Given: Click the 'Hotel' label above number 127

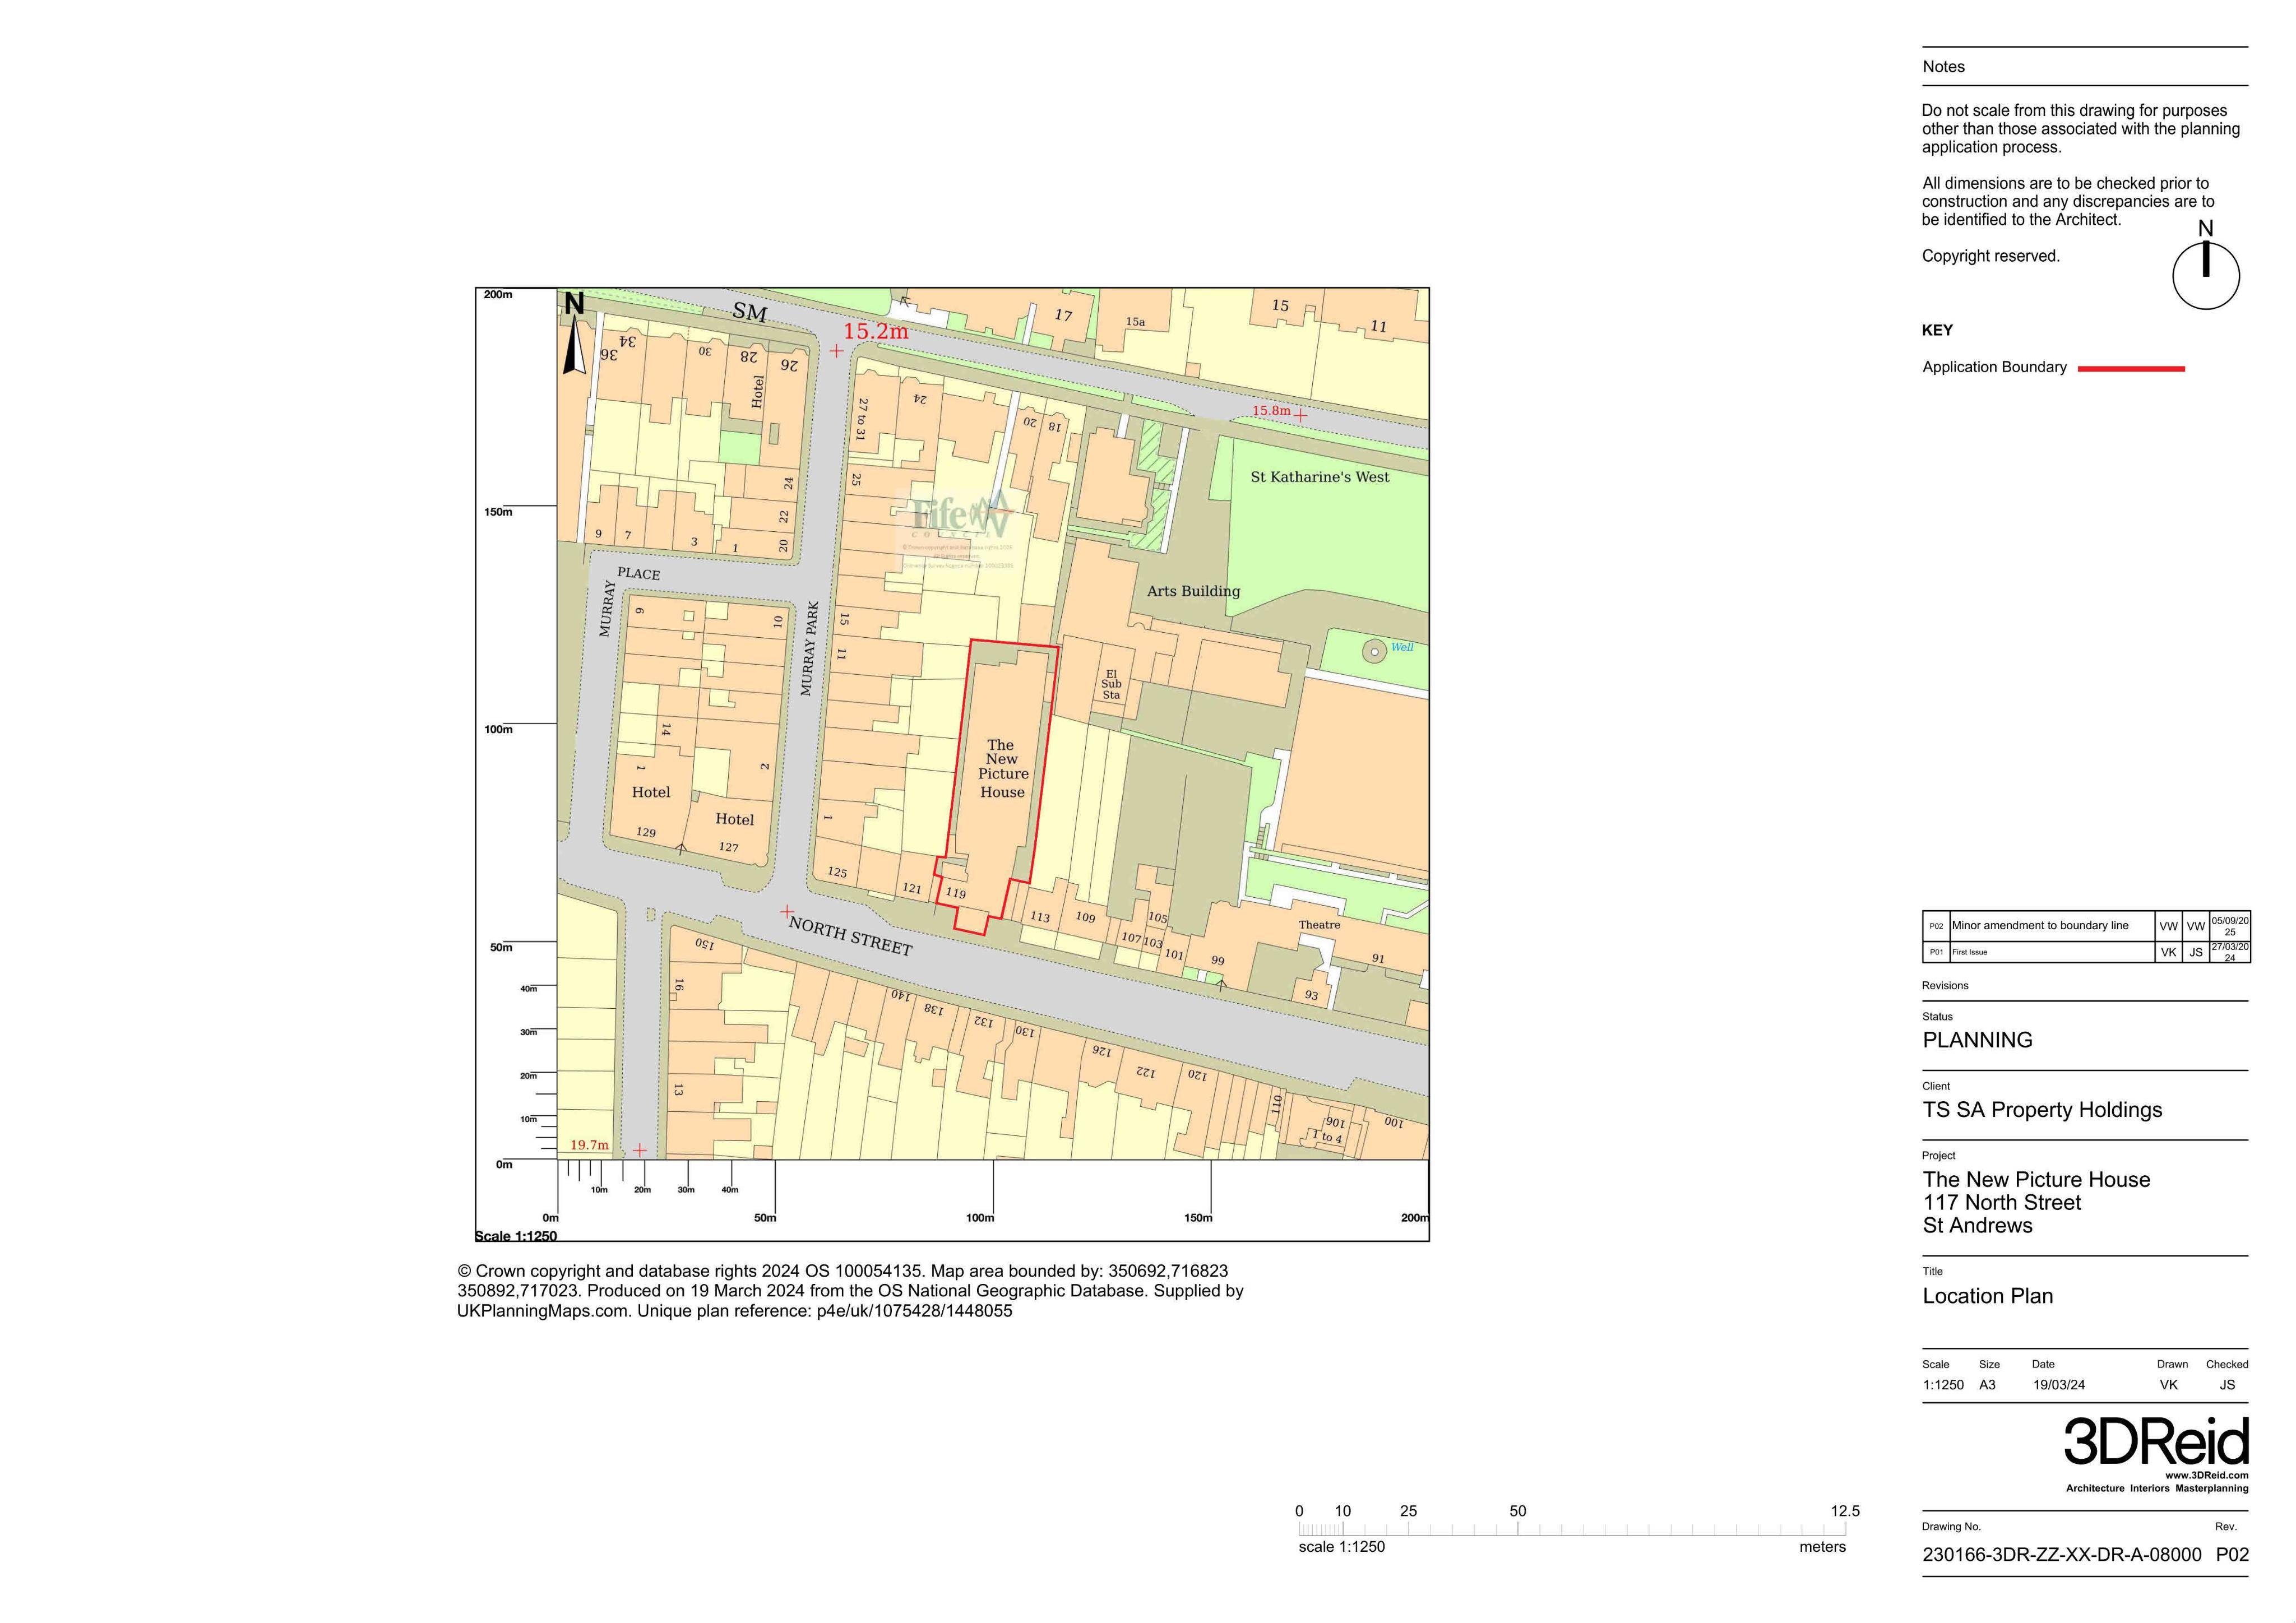Looking at the screenshot, I should coord(734,819).
